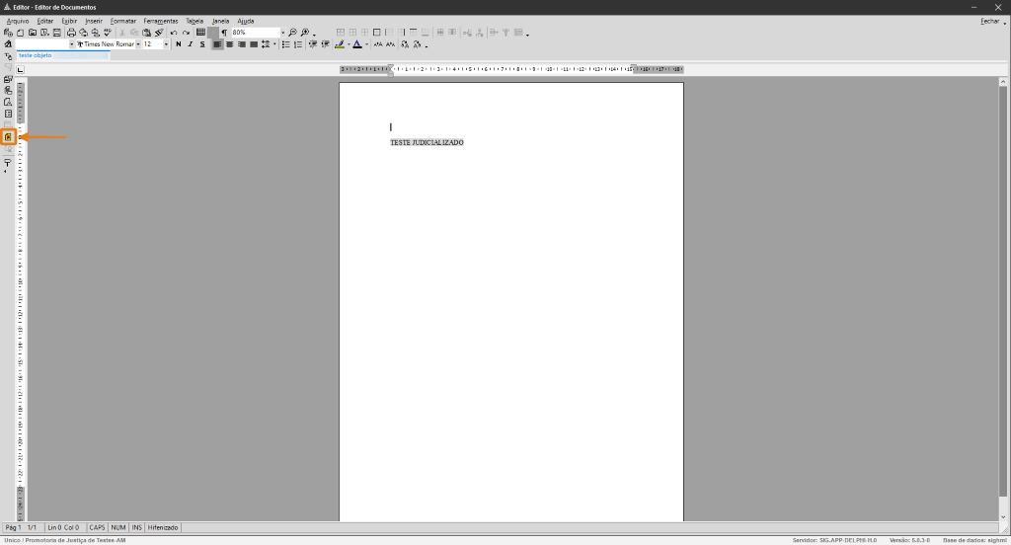Click the orange highlighted document sidebar icon
1011x545 pixels.
pos(8,136)
